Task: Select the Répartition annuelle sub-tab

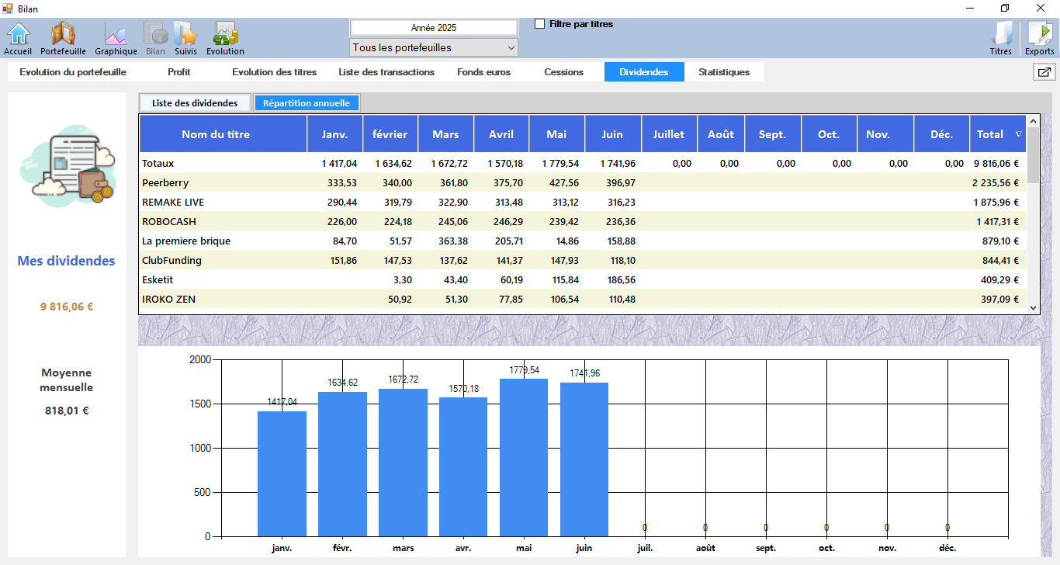Action: click(x=307, y=103)
